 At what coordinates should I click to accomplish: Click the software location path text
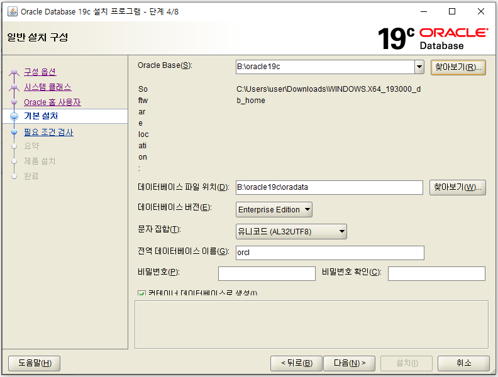click(328, 95)
